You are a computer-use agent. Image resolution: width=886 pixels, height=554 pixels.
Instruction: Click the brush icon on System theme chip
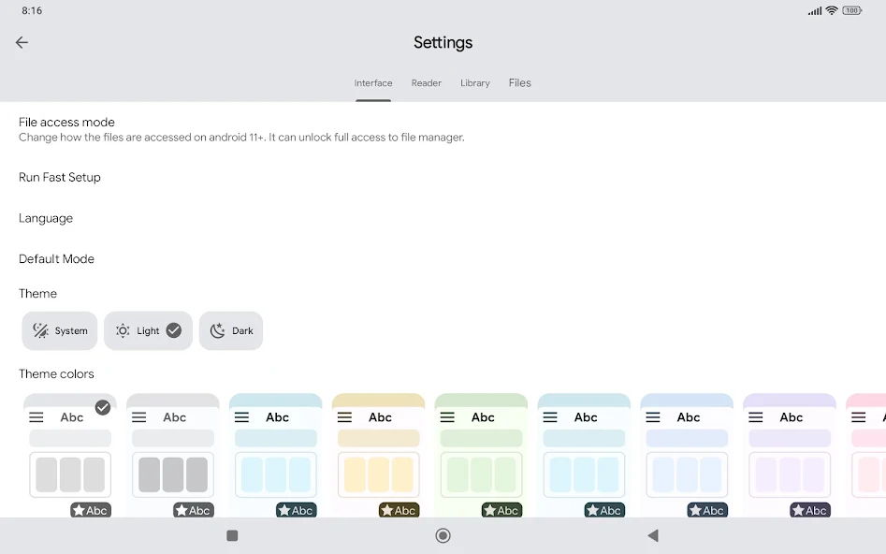(x=39, y=330)
